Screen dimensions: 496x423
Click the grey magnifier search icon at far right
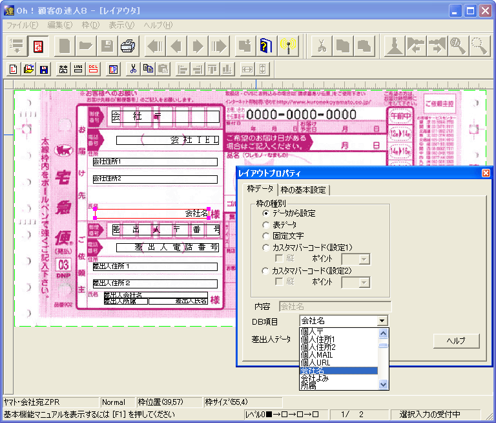480,47
